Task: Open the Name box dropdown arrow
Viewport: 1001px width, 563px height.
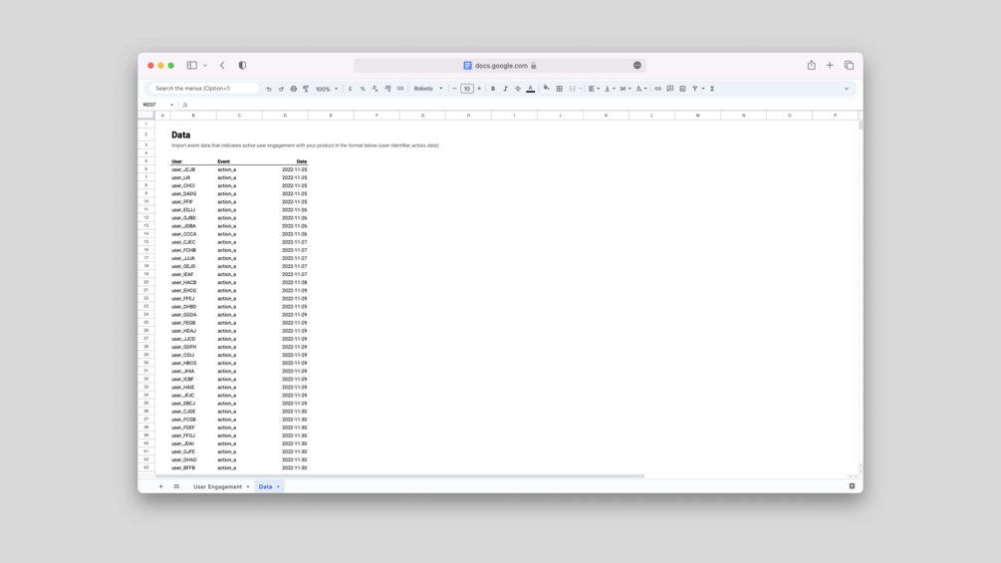Action: click(x=171, y=105)
